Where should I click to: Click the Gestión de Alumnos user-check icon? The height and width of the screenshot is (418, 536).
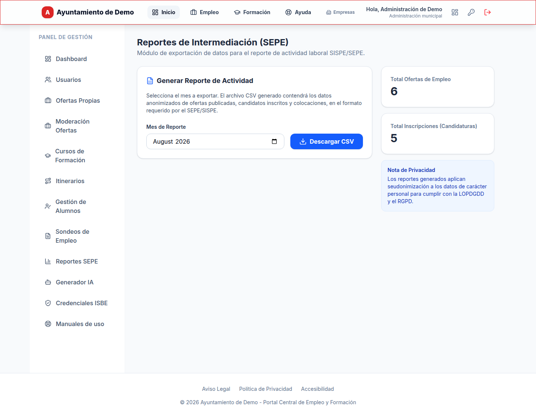pos(48,206)
